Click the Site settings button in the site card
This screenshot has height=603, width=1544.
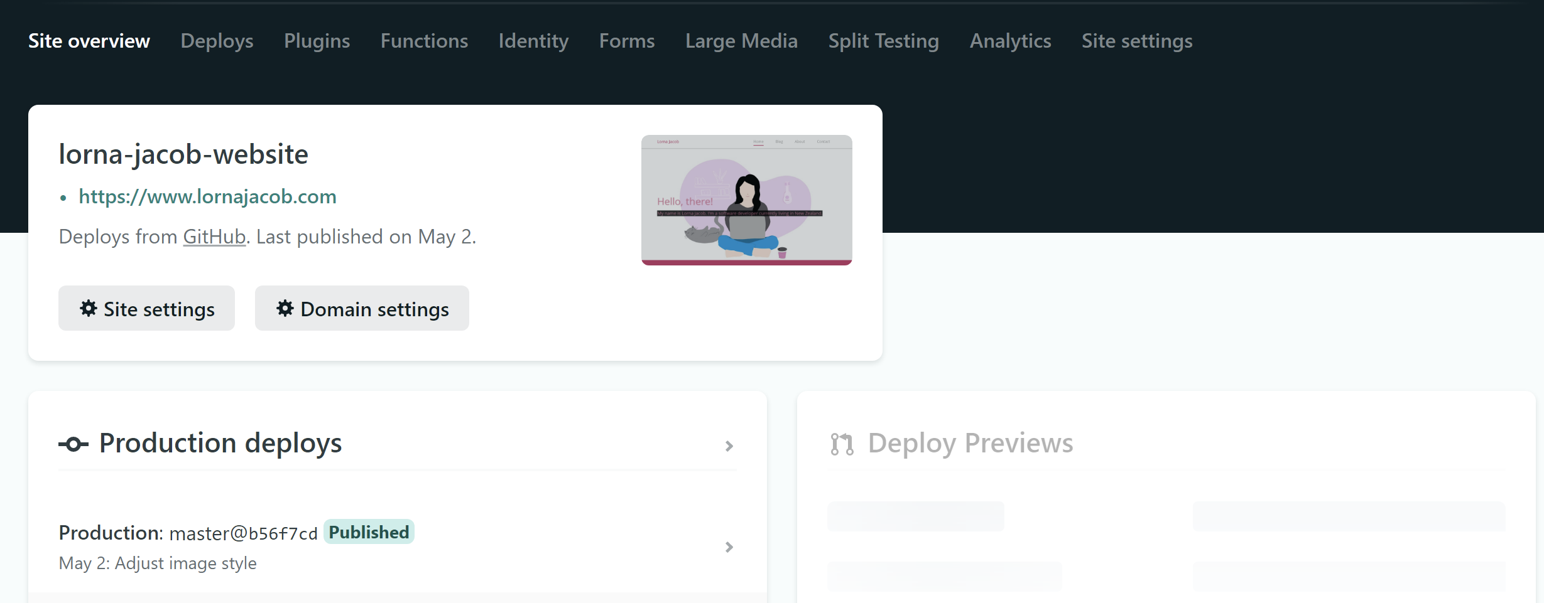coord(146,308)
